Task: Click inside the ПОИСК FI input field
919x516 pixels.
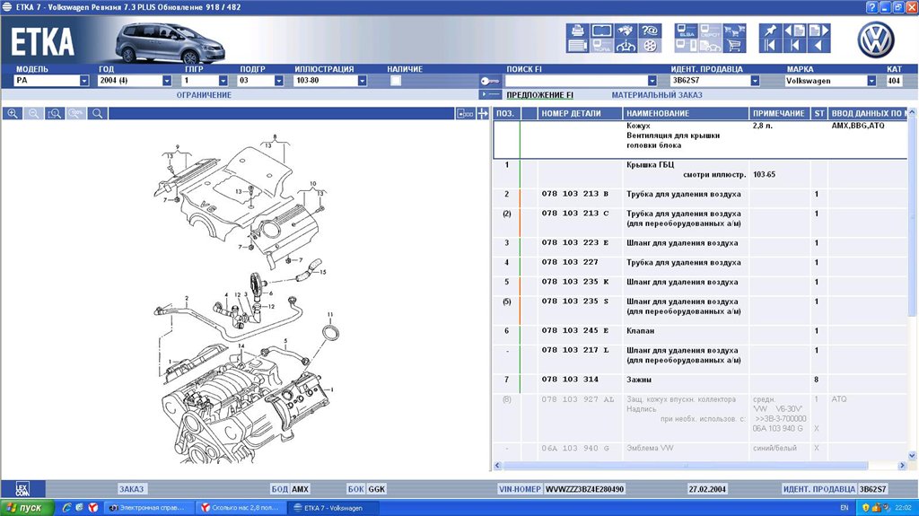Action: pyautogui.click(x=576, y=81)
